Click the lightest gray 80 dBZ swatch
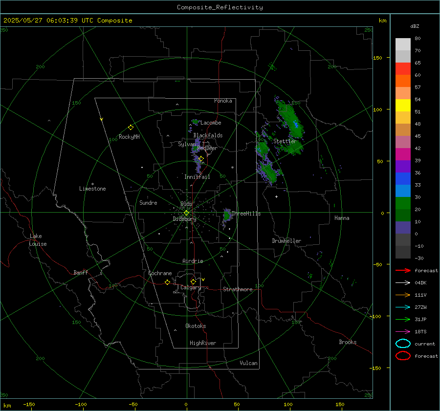This screenshot has height=411, width=440. click(x=403, y=44)
